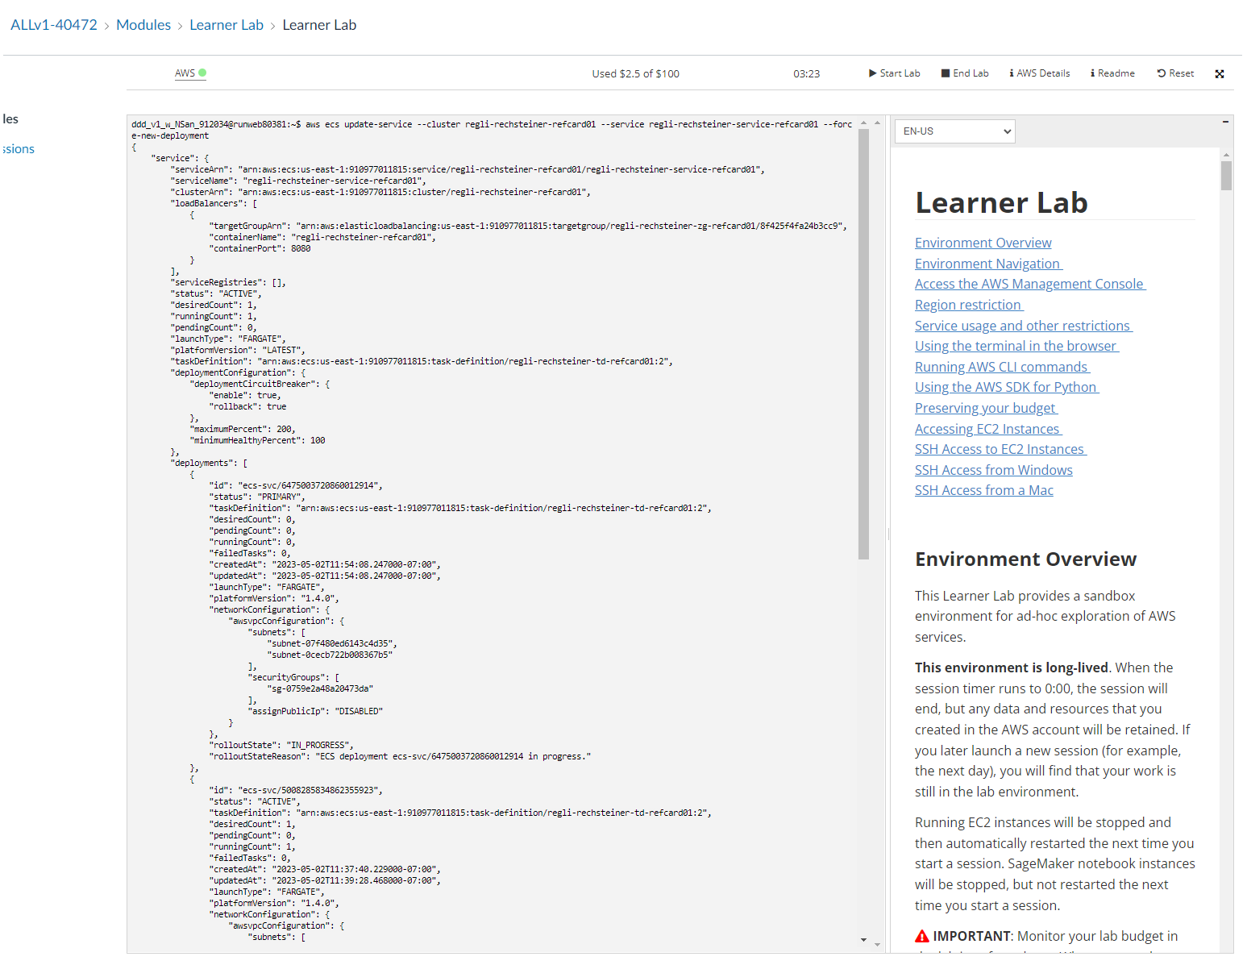
Task: Click the Start Lab play button
Action: click(894, 73)
